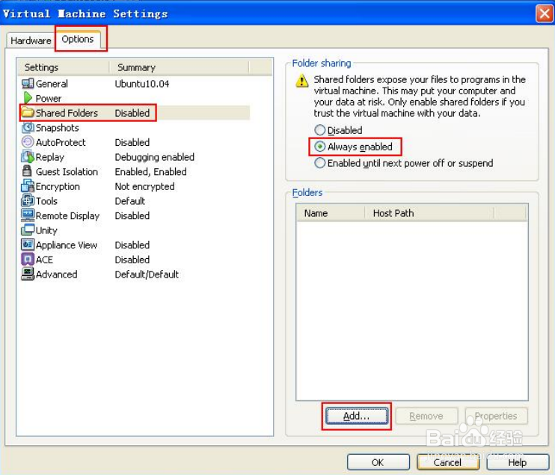Click the Snapshots icon

pyautogui.click(x=28, y=127)
